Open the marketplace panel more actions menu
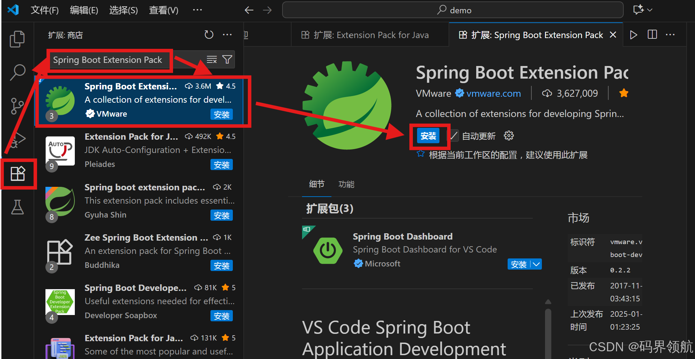Image resolution: width=695 pixels, height=359 pixels. (x=227, y=35)
